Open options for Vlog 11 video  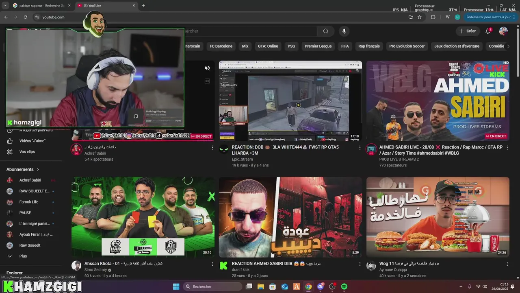[507, 264]
